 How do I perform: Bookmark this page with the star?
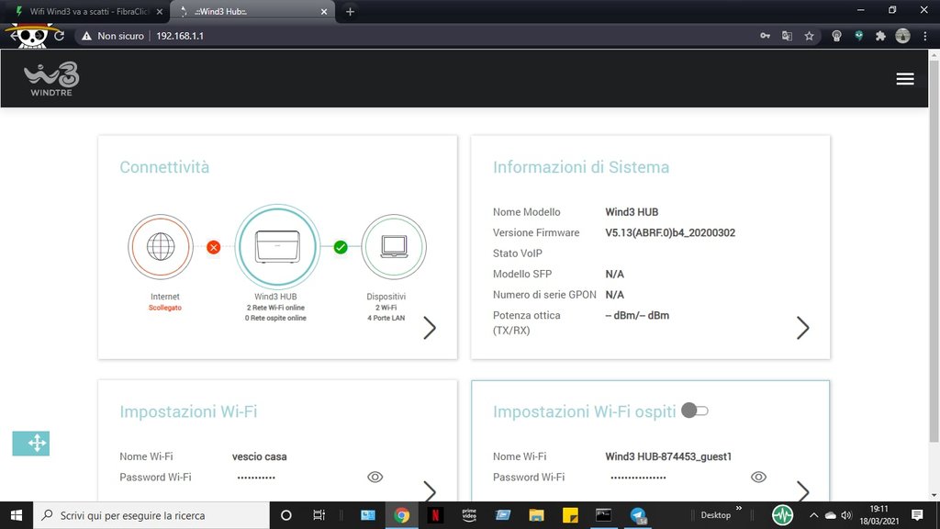click(810, 36)
